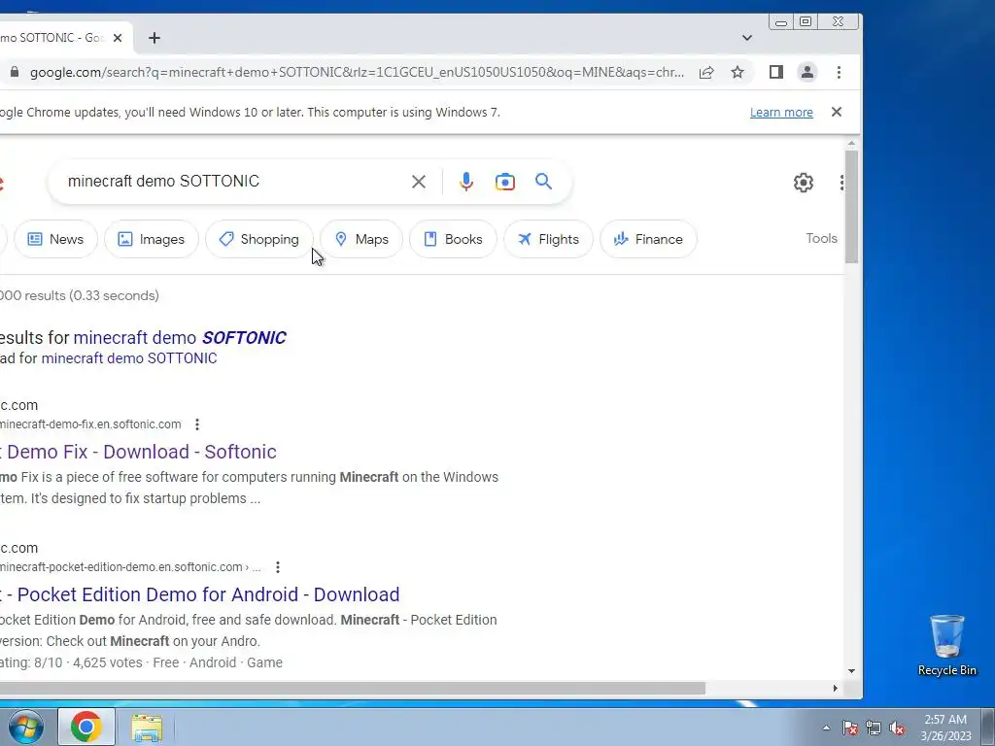The height and width of the screenshot is (746, 995).
Task: Close the minecraft demo SOTTONIC tab
Action: click(x=118, y=38)
